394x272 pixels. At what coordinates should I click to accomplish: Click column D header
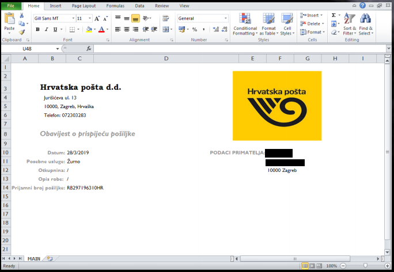pos(166,59)
